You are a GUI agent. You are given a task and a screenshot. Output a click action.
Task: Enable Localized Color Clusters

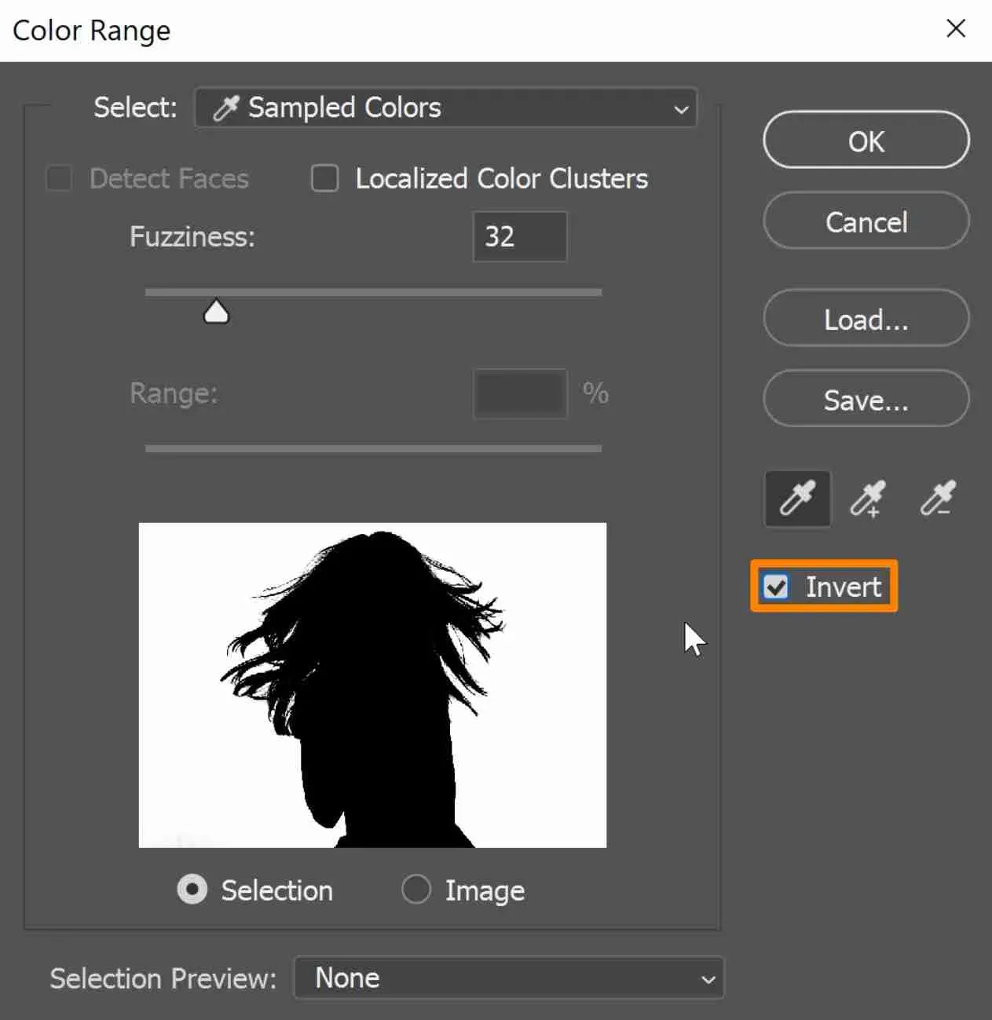[325, 178]
